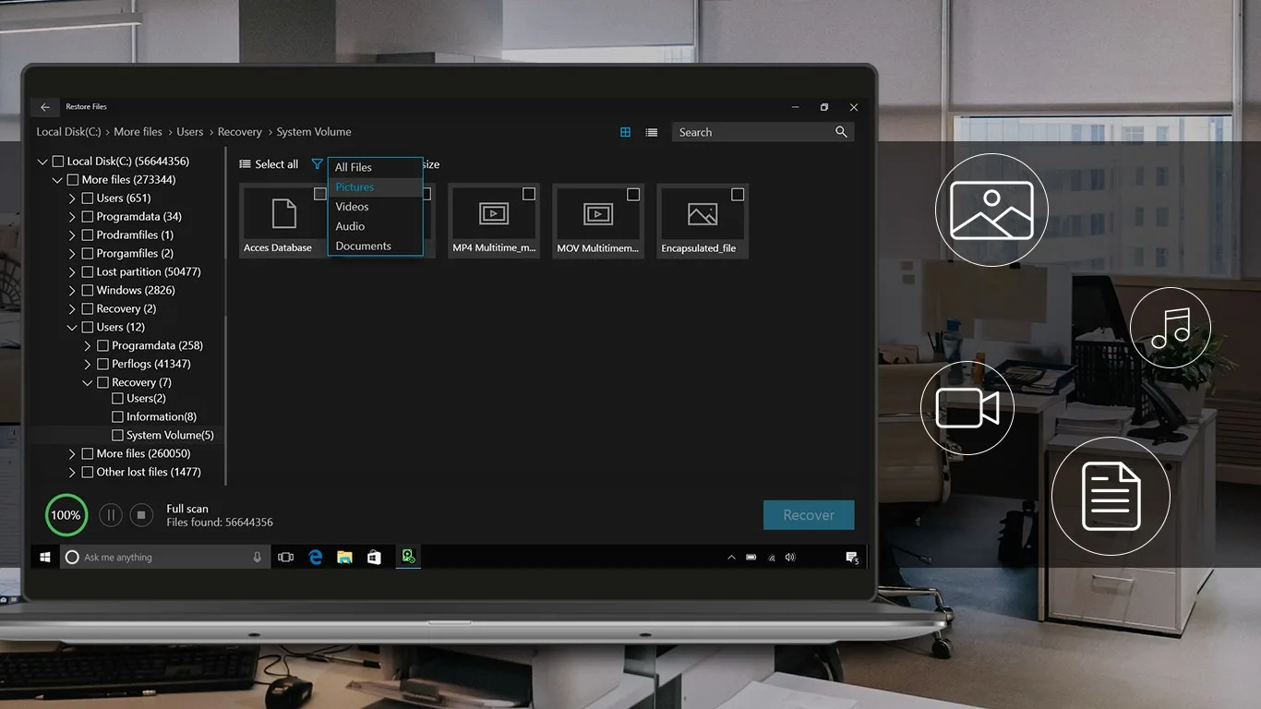The height and width of the screenshot is (709, 1261).
Task: Open the Windows Start menu
Action: 44,557
